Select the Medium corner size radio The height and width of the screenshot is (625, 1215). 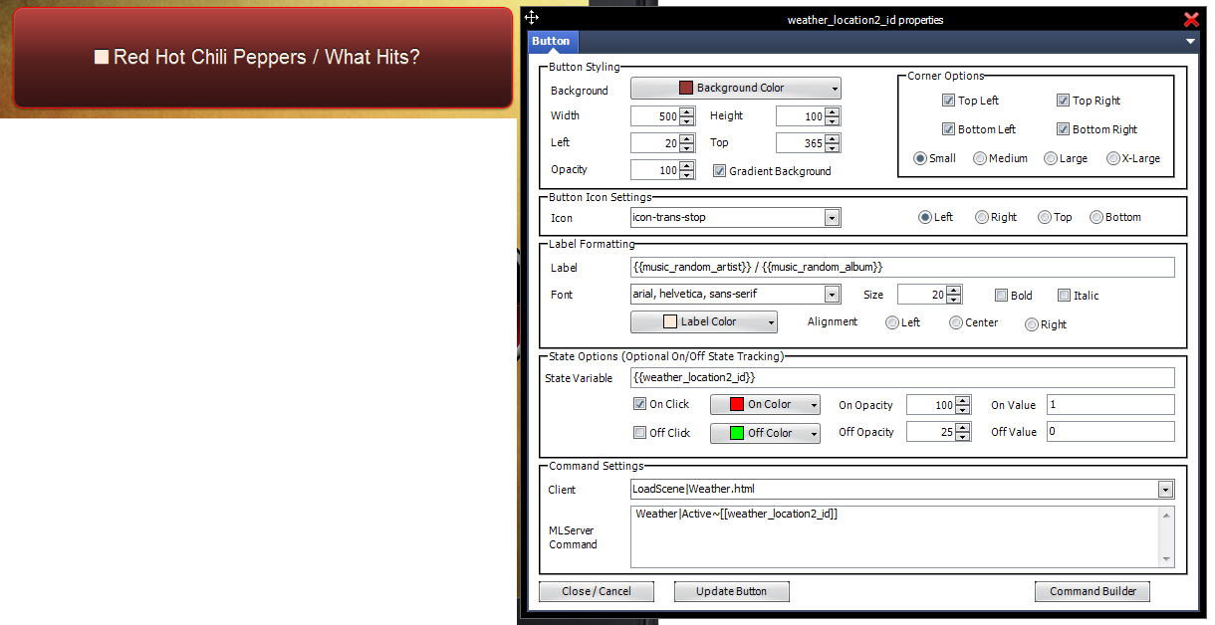(980, 158)
